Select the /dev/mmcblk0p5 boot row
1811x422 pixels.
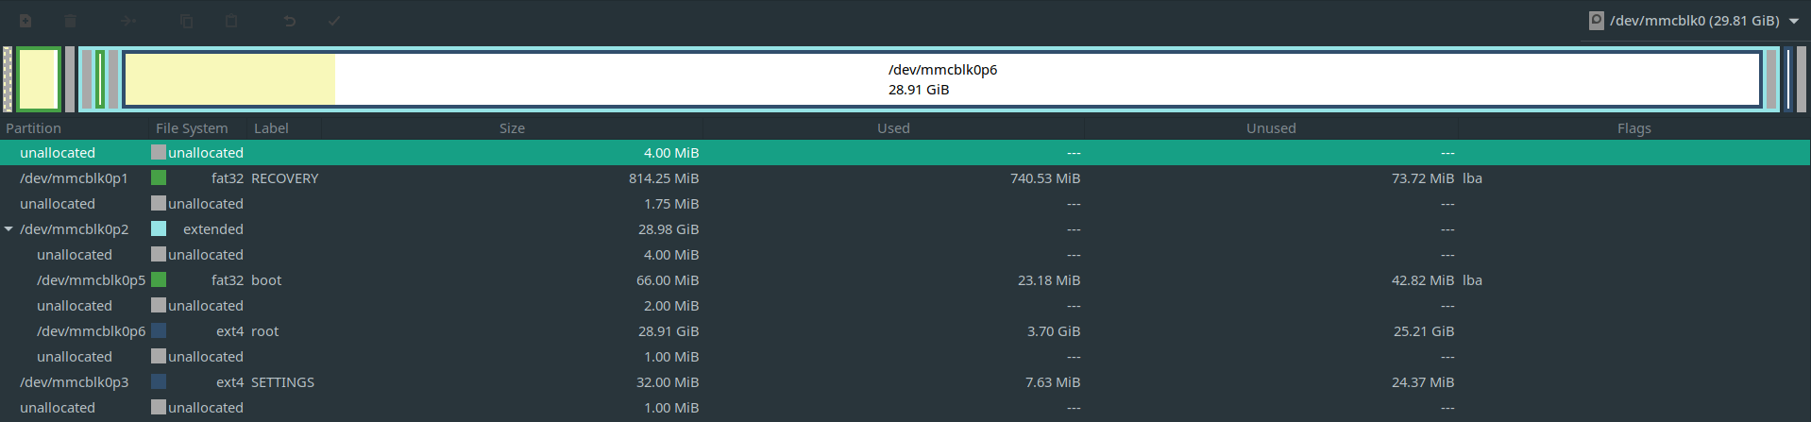tap(905, 280)
